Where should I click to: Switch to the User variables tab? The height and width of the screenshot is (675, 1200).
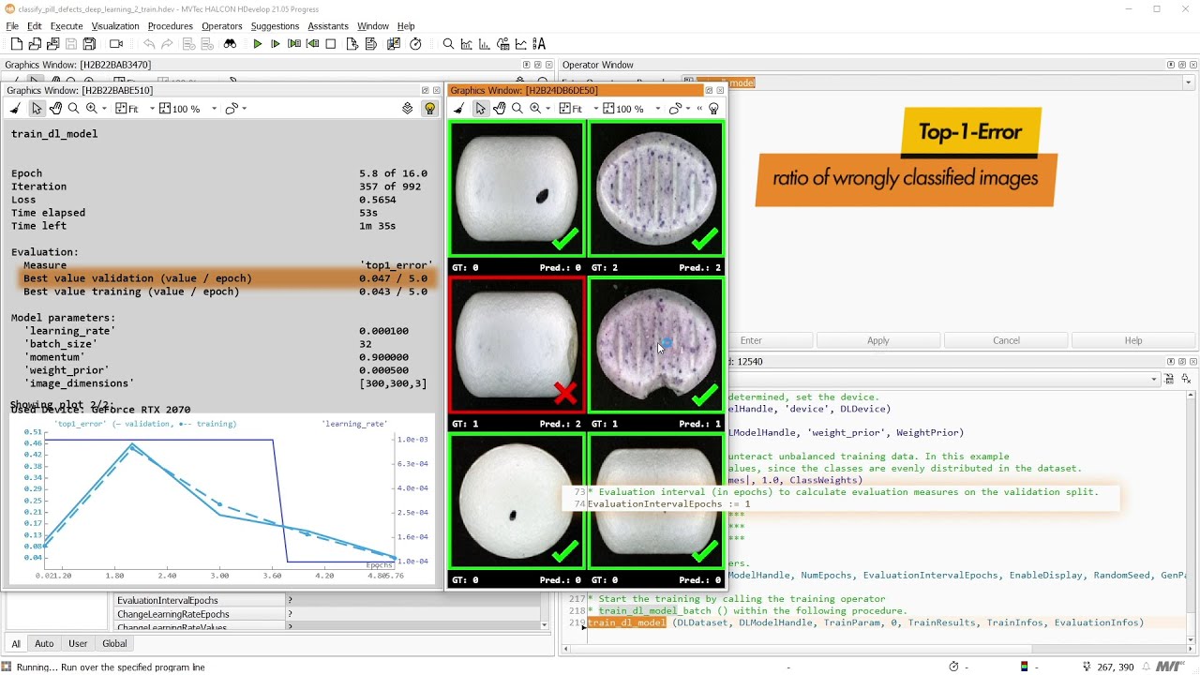point(78,643)
